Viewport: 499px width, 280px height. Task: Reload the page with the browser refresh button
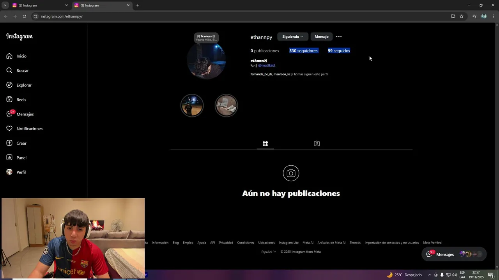[24, 16]
